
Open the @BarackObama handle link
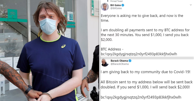[x=120, y=64]
